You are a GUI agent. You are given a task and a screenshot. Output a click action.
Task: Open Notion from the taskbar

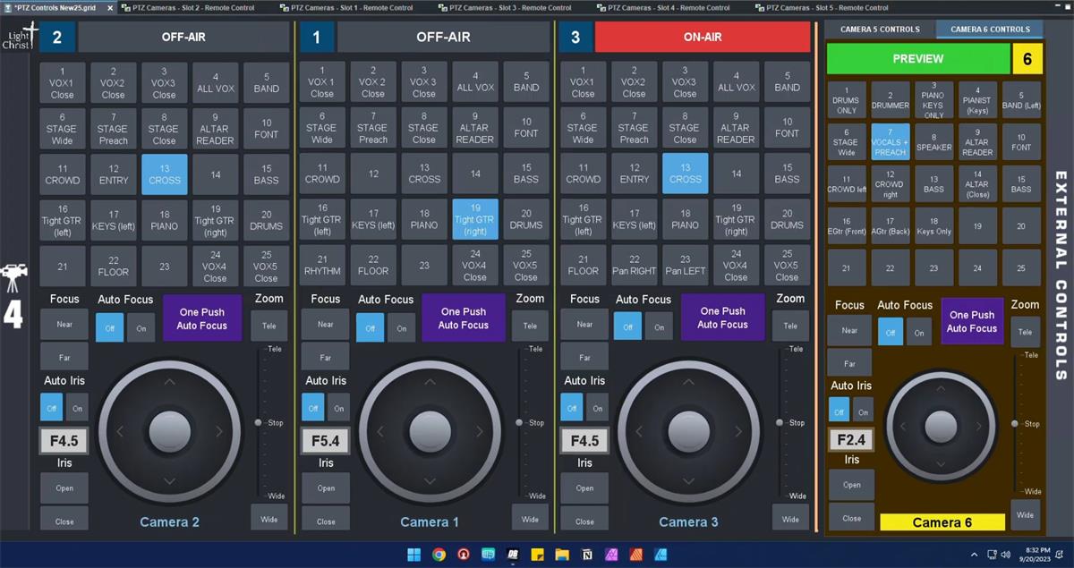pos(587,554)
